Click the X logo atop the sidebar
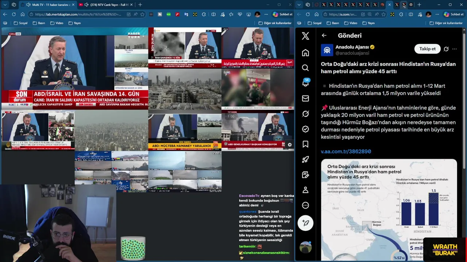The image size is (467, 262). pyautogui.click(x=305, y=36)
